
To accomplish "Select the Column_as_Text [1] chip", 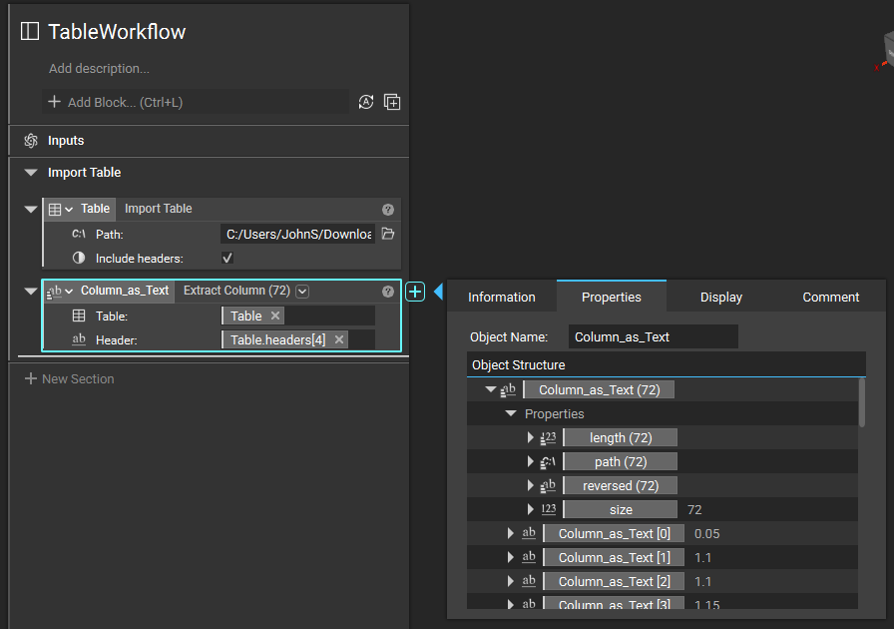I will [x=614, y=558].
